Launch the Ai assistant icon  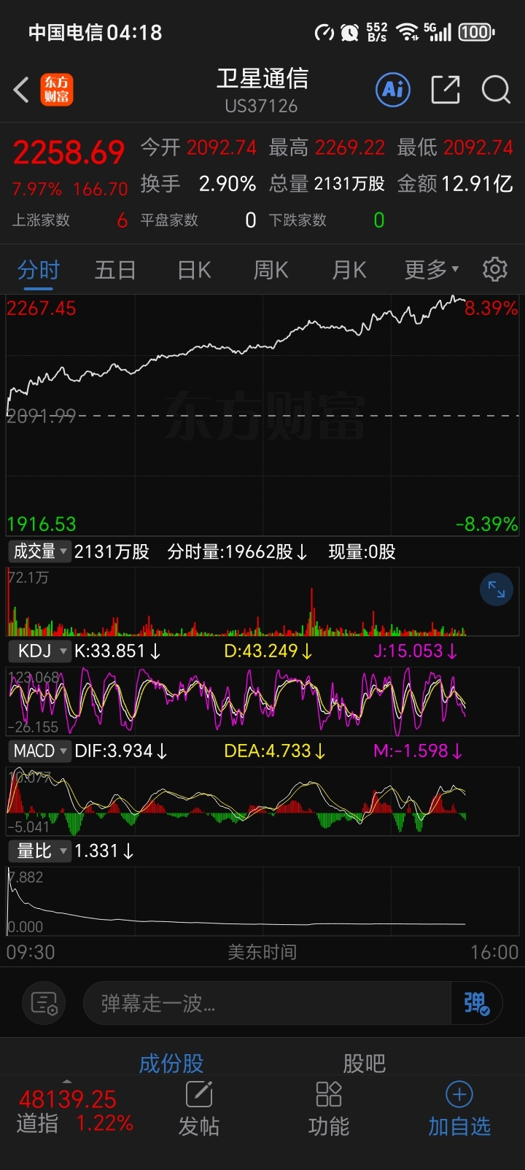pos(393,90)
